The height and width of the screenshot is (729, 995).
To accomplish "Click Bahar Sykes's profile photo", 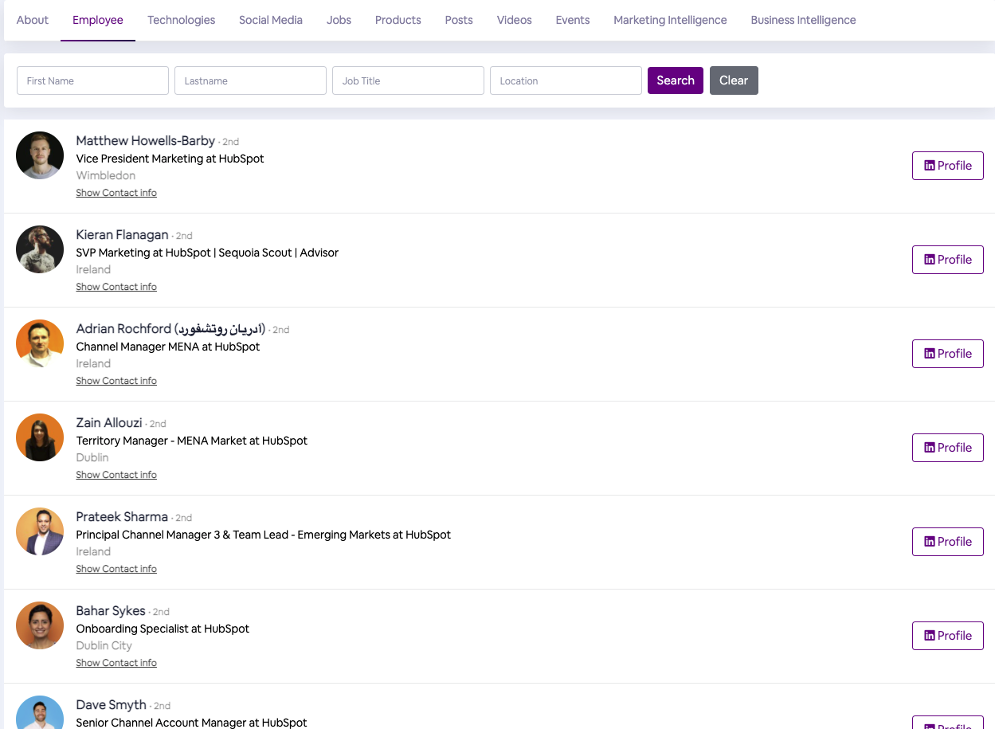I will [40, 625].
